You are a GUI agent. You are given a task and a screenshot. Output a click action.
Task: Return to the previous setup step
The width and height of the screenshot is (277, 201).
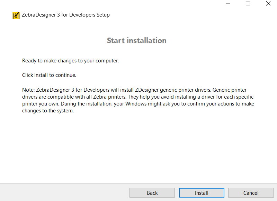tap(152, 193)
